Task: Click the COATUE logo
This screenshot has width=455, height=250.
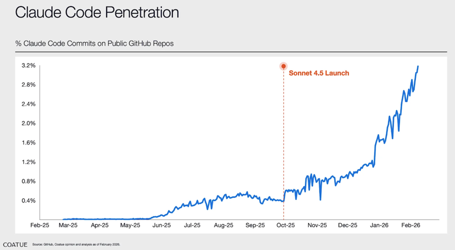Action: 15,245
